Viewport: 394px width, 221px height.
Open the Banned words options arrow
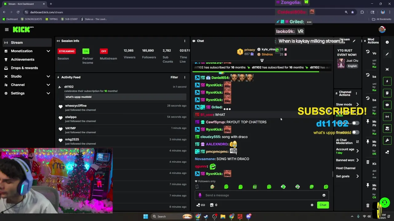tap(357, 160)
